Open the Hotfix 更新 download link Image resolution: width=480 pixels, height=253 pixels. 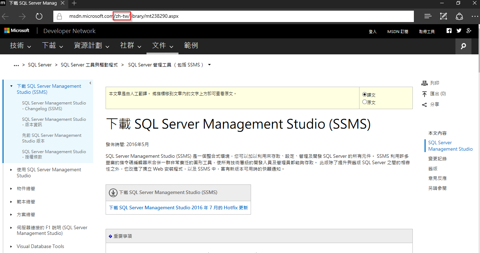178,208
